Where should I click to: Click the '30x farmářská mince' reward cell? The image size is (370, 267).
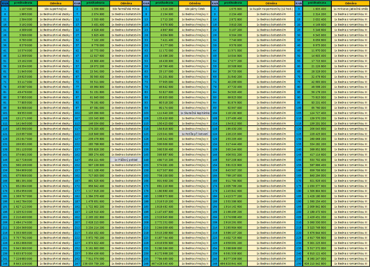(126, 9)
